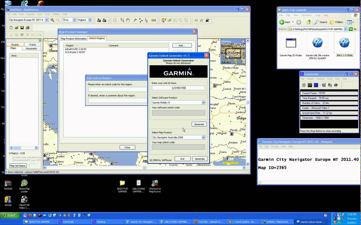Click the Add... button in Unlock Regions
This screenshot has width=361, height=225.
click(182, 46)
